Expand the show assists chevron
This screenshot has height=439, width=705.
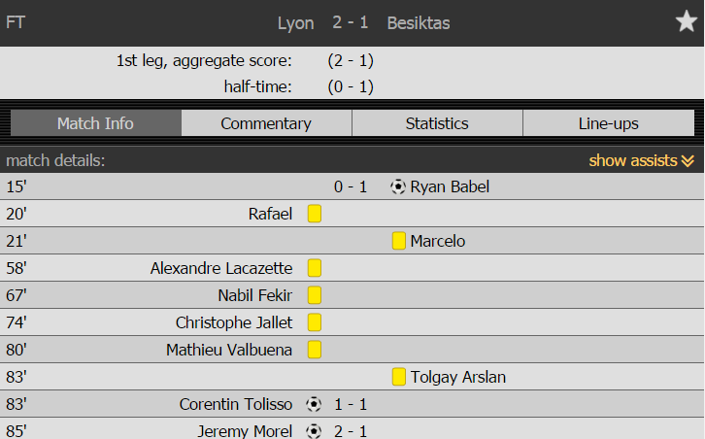(x=688, y=160)
